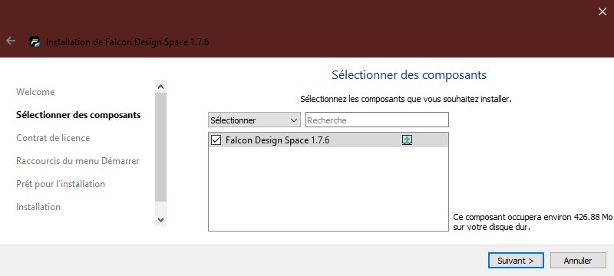
Task: Uncheck Falcon Design Space 1.7.6 checkbox
Action: pyautogui.click(x=216, y=140)
